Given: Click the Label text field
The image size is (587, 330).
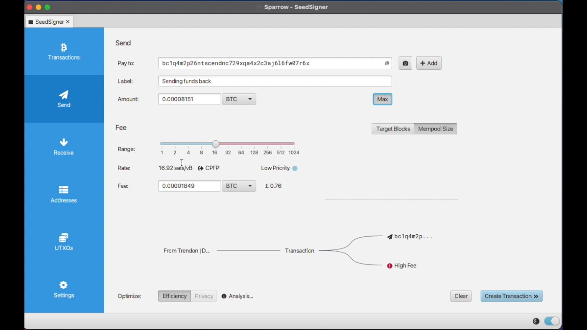Looking at the screenshot, I should click(x=275, y=81).
